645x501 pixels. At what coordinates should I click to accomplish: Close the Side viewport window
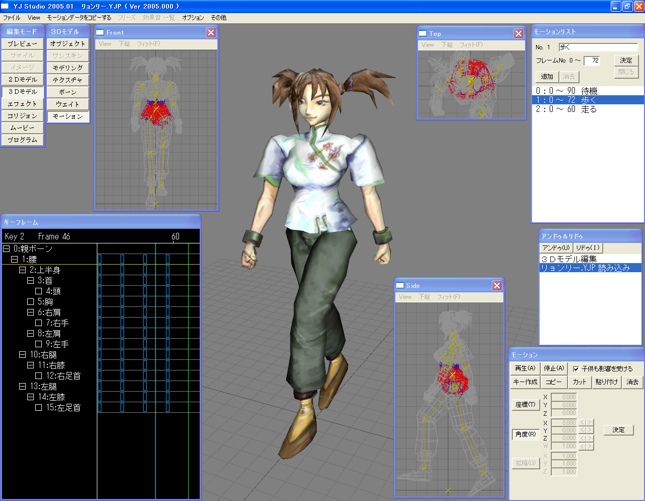(497, 285)
